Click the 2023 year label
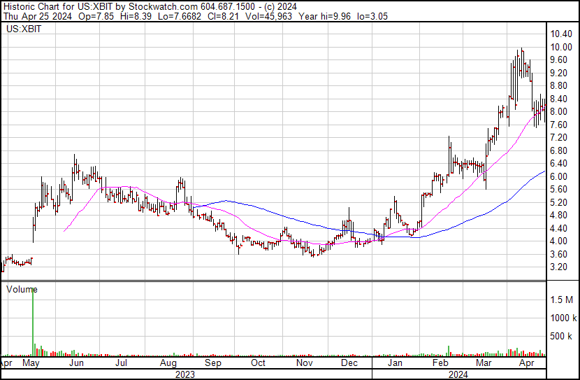Screen dimensions: 580x380 [184, 374]
